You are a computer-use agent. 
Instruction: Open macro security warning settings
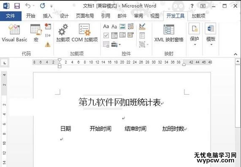[48, 45]
